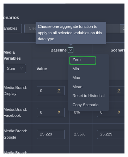Click the Baseline column header text
This screenshot has width=128, height=157.
click(x=59, y=50)
